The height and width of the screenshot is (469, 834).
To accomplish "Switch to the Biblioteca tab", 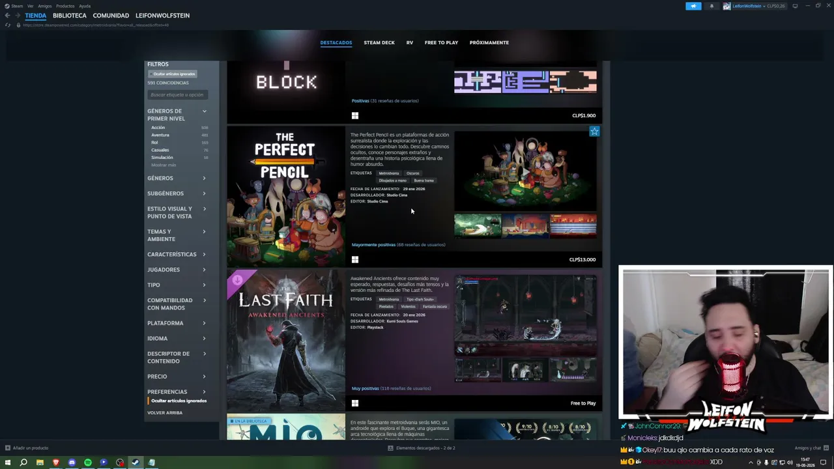I will point(70,16).
